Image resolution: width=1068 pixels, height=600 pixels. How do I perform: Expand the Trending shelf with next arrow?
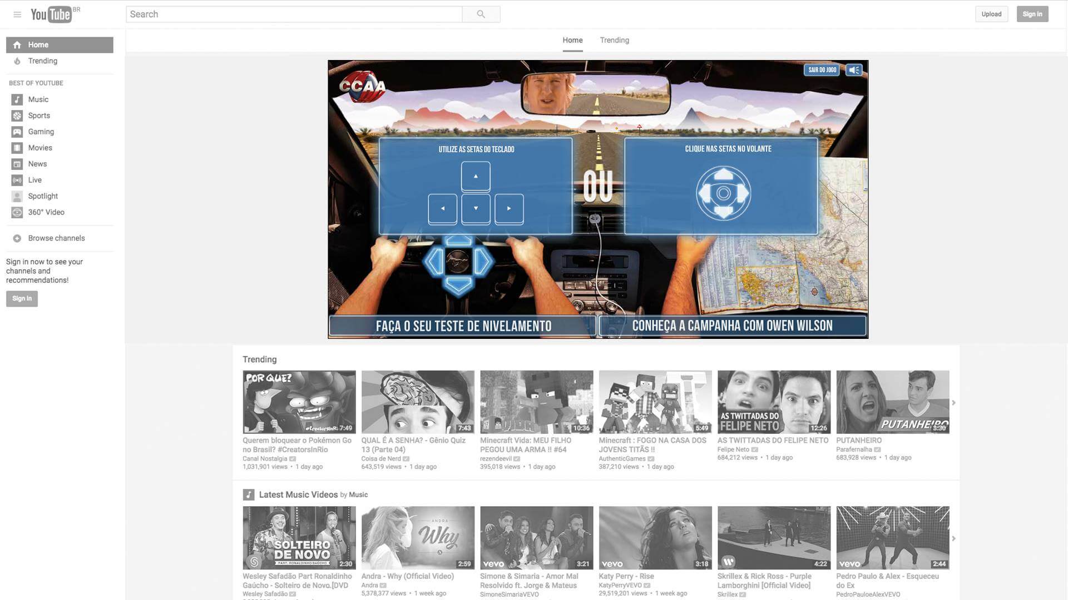pos(953,403)
